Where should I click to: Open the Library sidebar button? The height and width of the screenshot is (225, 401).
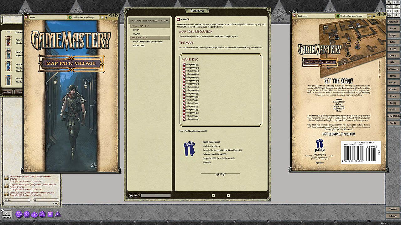[x=393, y=216]
